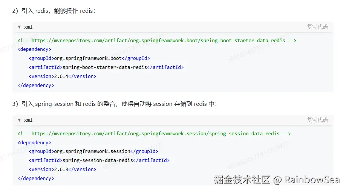Select groupId line org.springframework.session

93,151
